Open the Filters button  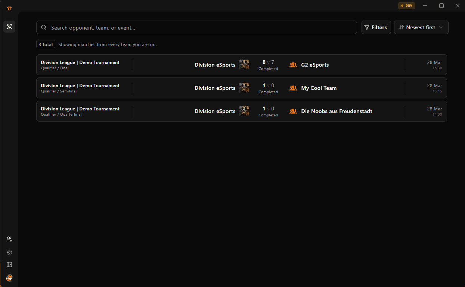[x=376, y=27]
